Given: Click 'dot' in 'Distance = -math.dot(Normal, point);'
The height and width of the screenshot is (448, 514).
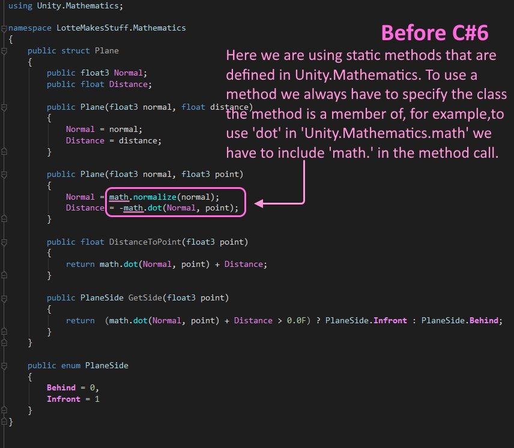Looking at the screenshot, I should (155, 208).
